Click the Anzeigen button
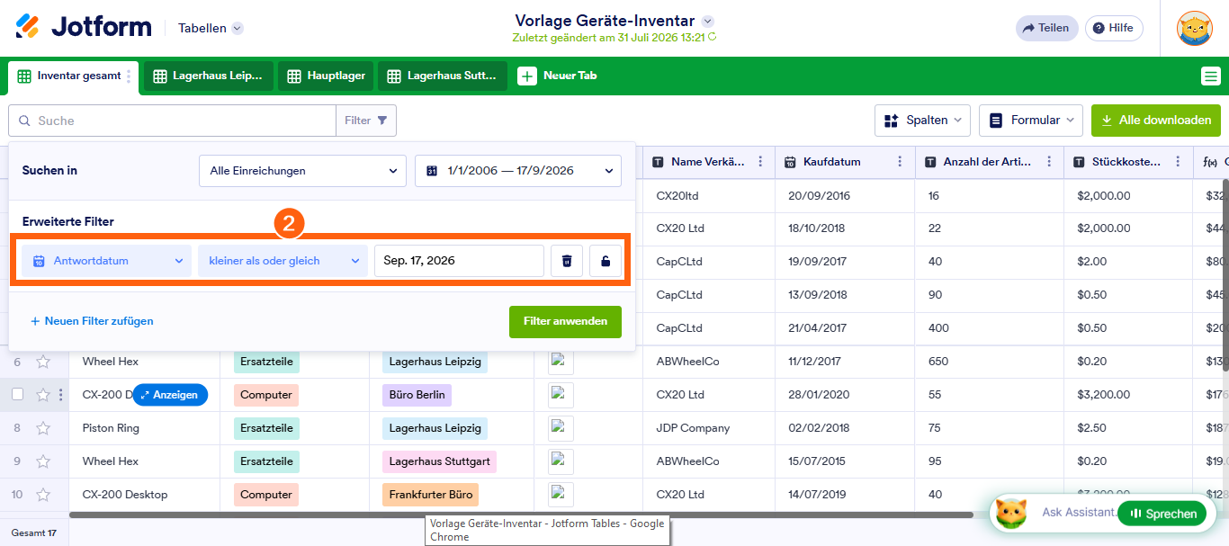Viewport: 1229px width, 546px height. tap(170, 395)
